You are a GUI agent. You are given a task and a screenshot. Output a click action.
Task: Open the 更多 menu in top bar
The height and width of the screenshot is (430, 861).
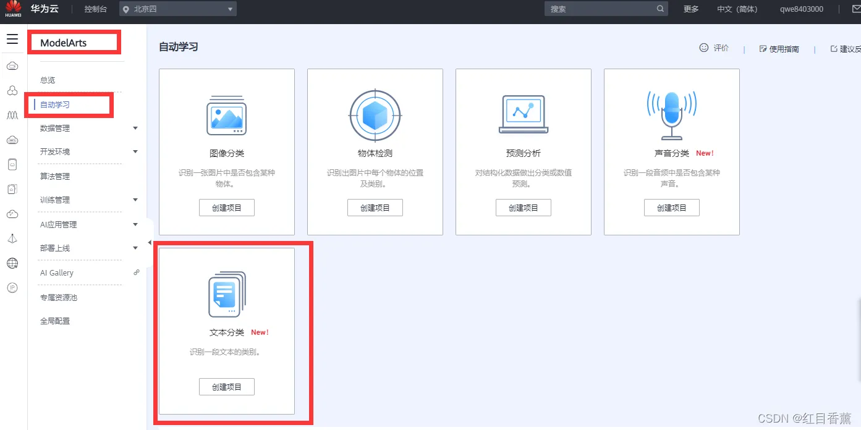click(x=691, y=9)
